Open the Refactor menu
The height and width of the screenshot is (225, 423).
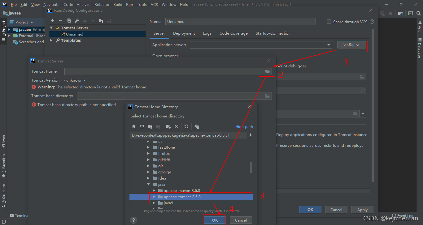[x=102, y=4]
